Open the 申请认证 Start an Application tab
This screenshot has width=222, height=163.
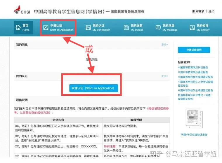(x=58, y=27)
